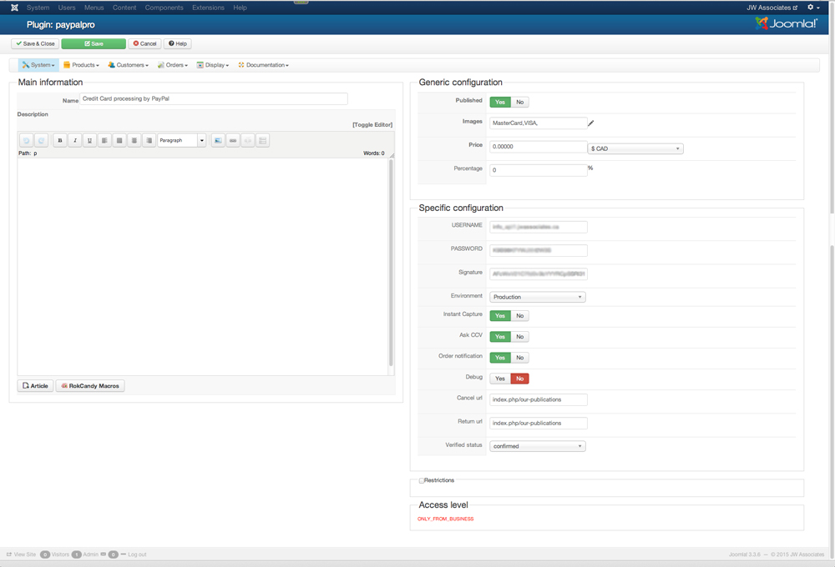Click the Cancel url input field

[x=539, y=399]
